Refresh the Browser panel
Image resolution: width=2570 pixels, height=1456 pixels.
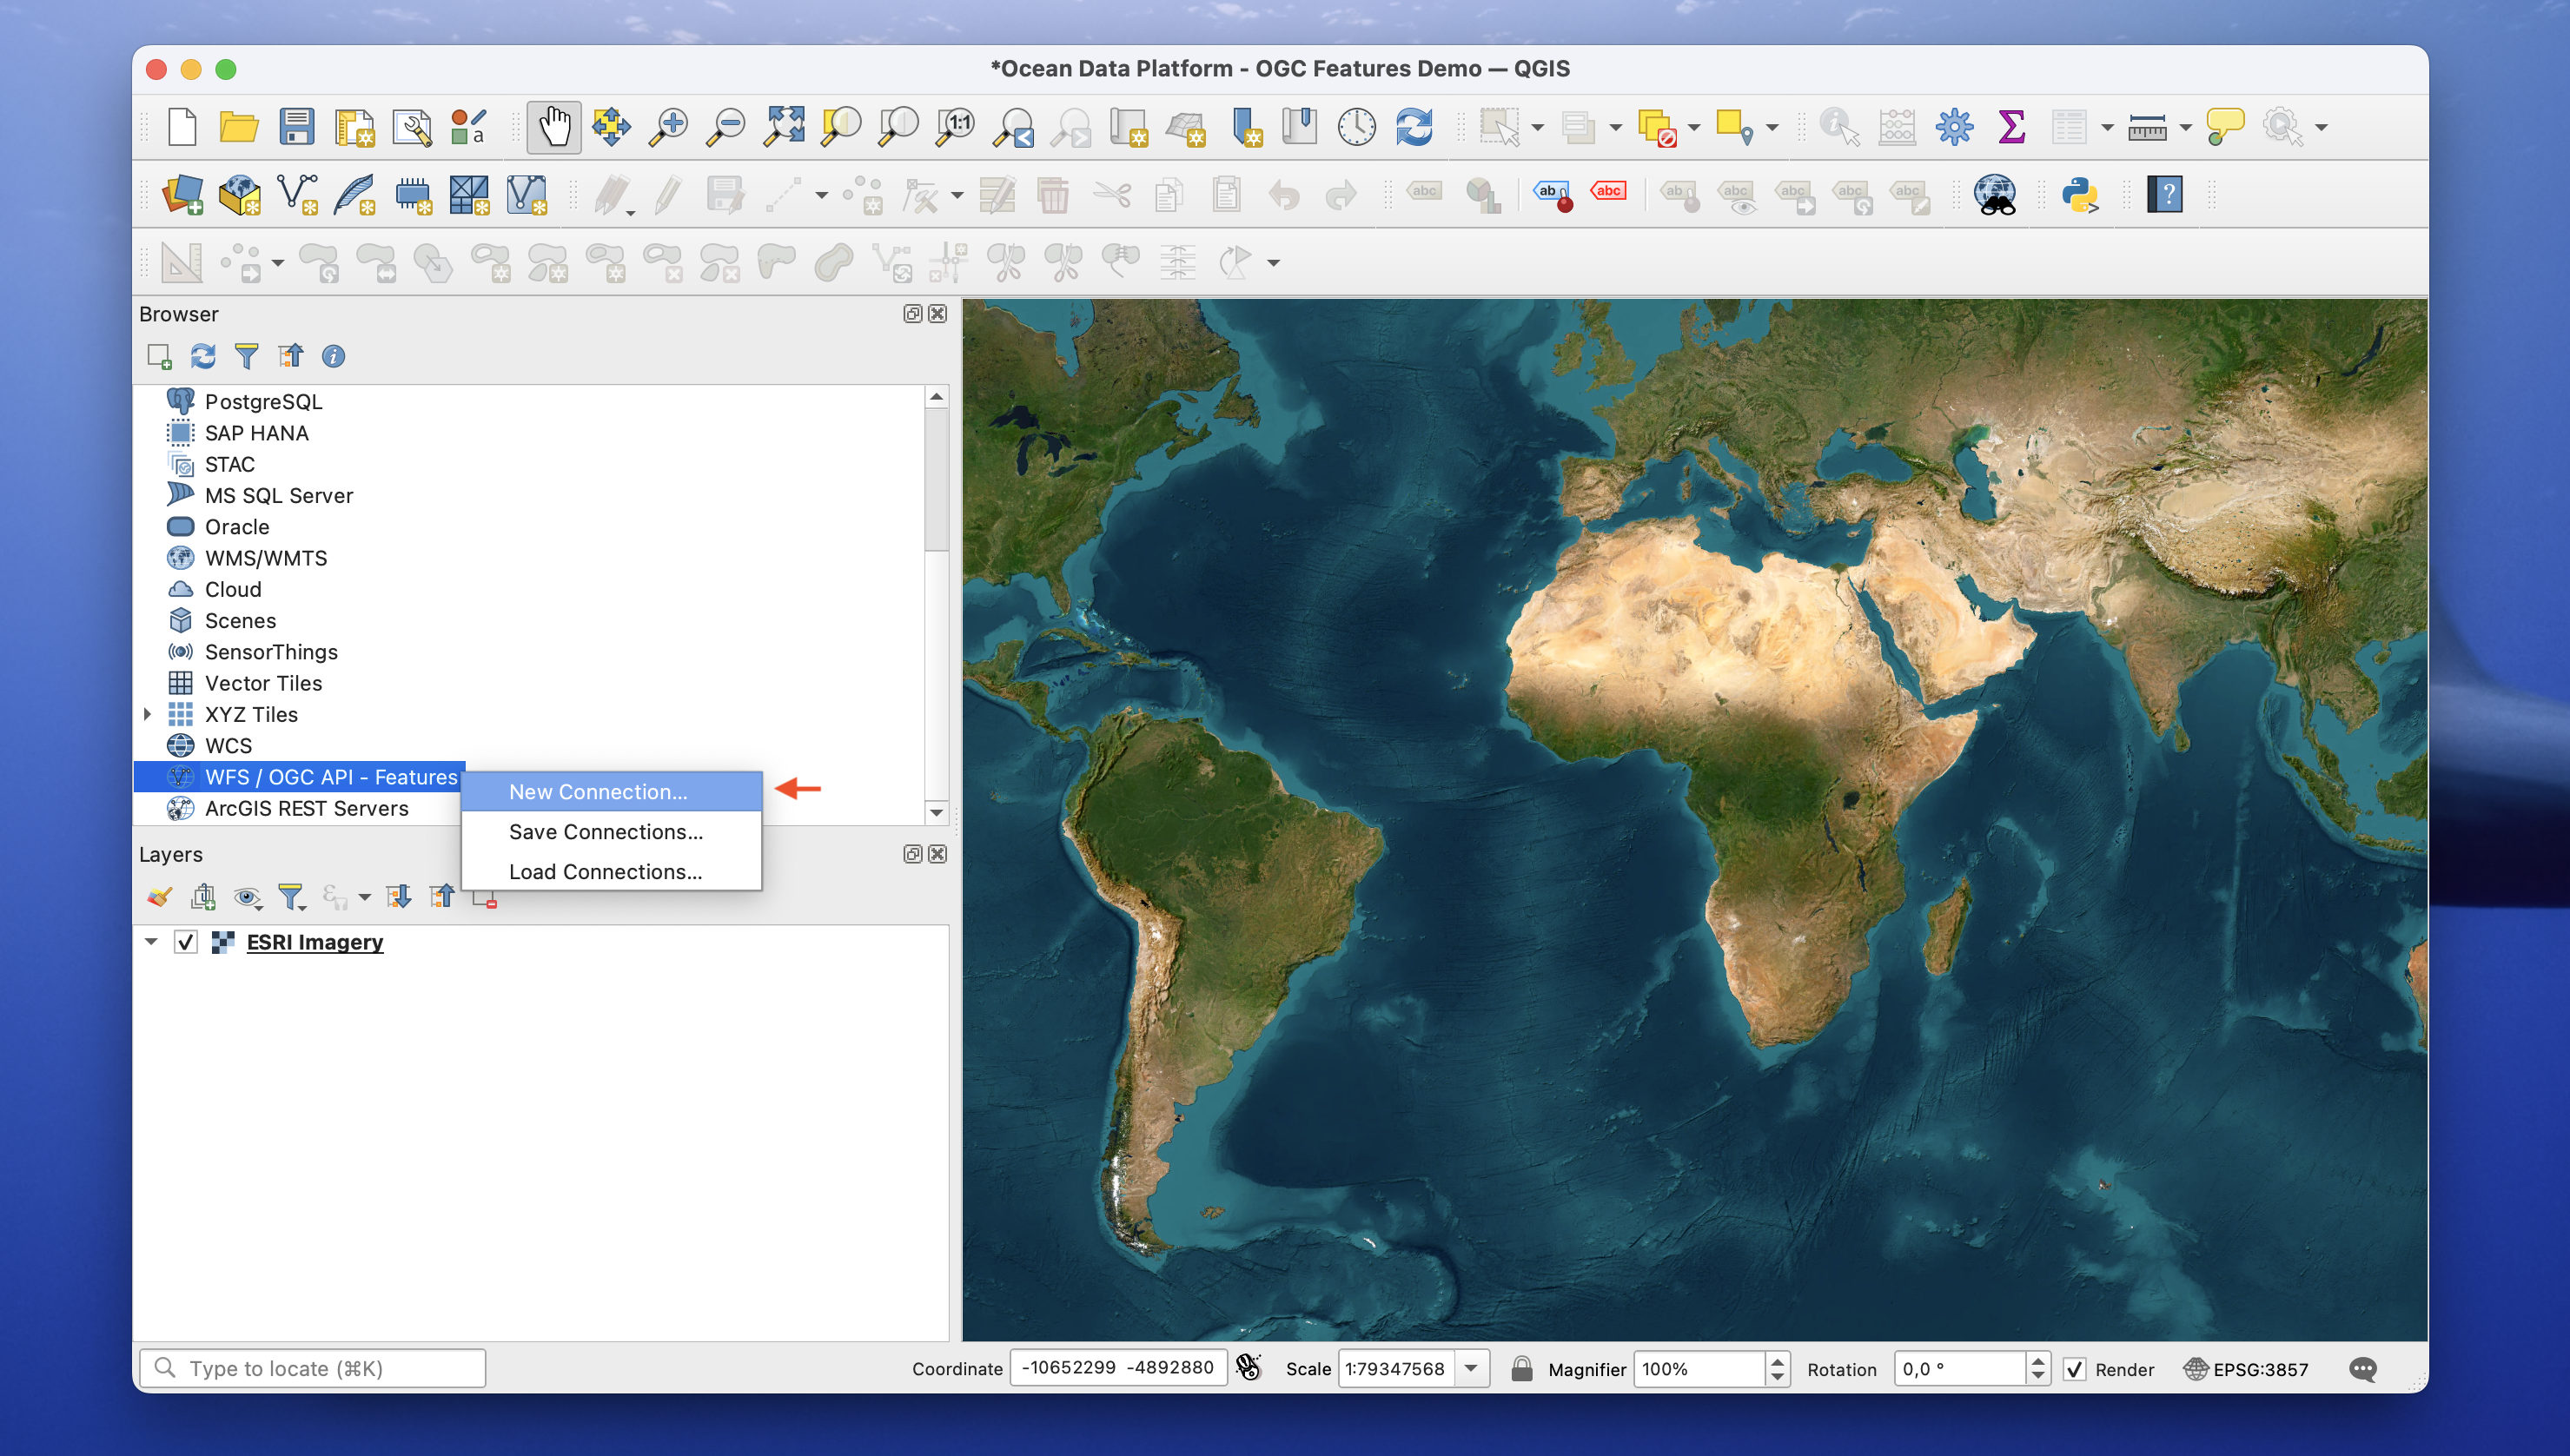[203, 356]
